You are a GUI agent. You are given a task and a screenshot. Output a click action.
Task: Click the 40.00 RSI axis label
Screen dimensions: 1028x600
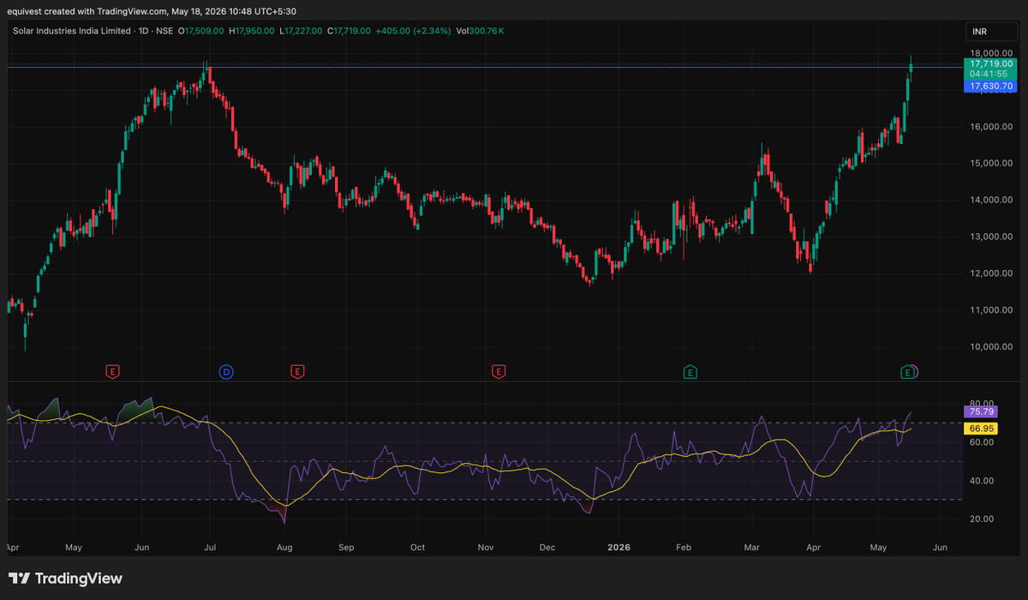click(981, 481)
